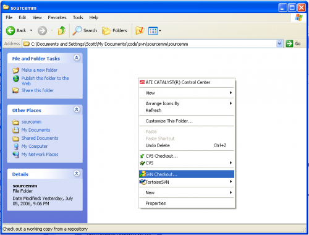Open Shared Documents link
Image resolution: width=309 pixels, height=235 pixels.
tap(40, 138)
